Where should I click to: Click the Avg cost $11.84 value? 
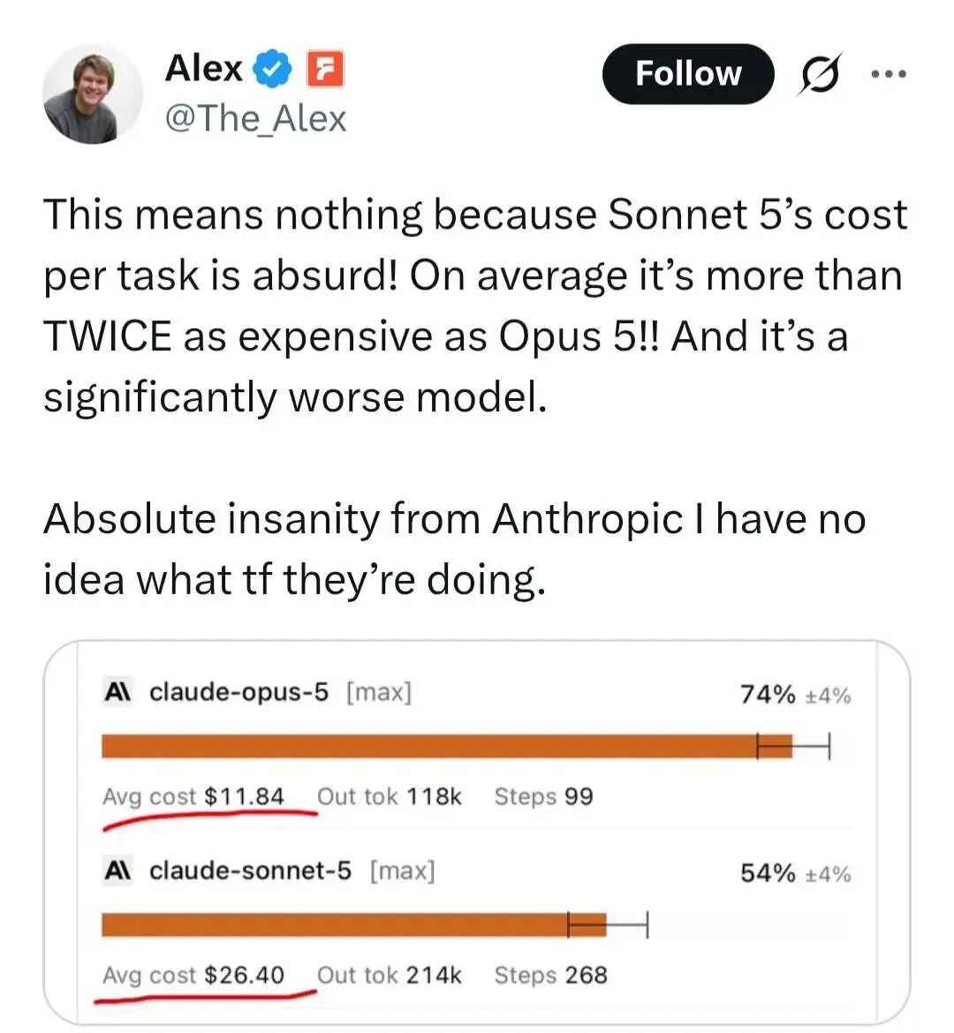coord(244,796)
